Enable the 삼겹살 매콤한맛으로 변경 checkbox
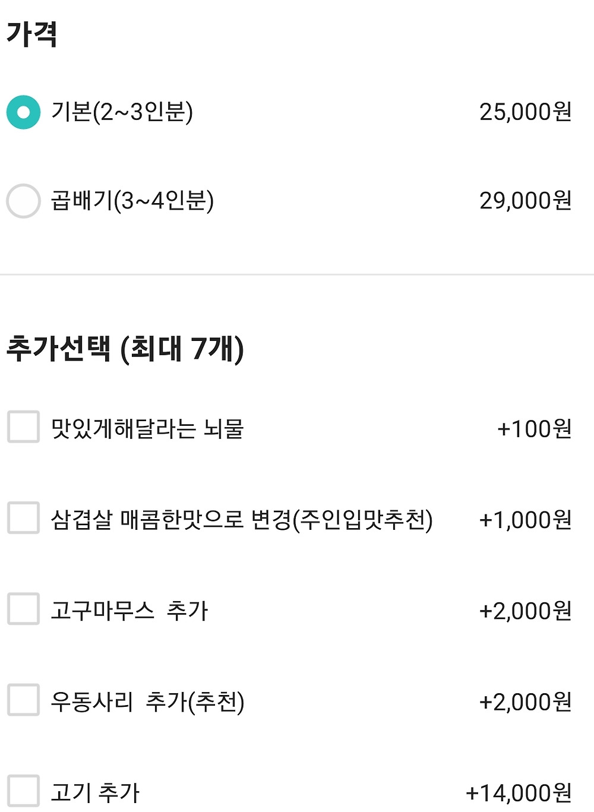The image size is (594, 812). tap(24, 518)
